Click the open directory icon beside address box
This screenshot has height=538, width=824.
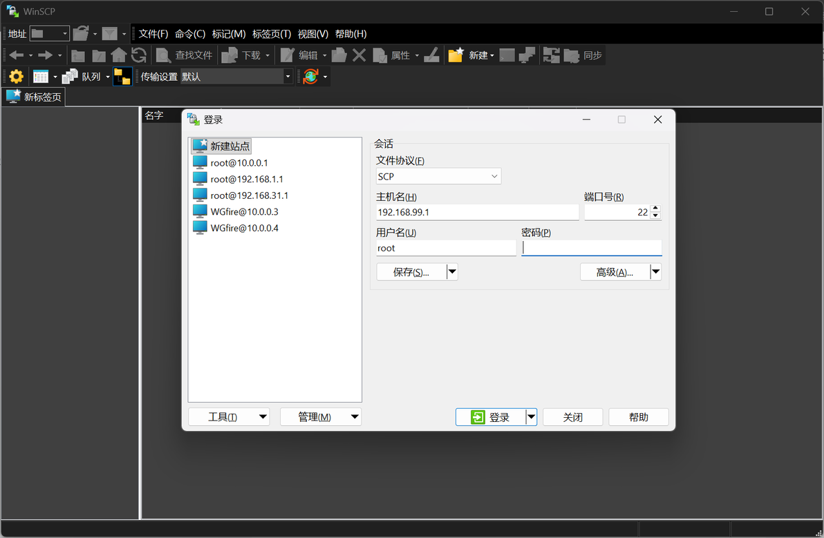click(x=80, y=34)
